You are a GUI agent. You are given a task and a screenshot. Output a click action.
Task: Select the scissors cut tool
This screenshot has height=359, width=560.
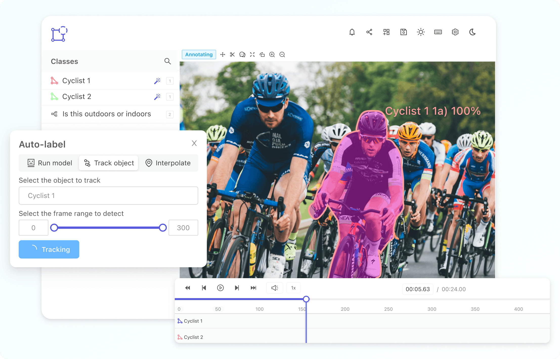(x=232, y=55)
